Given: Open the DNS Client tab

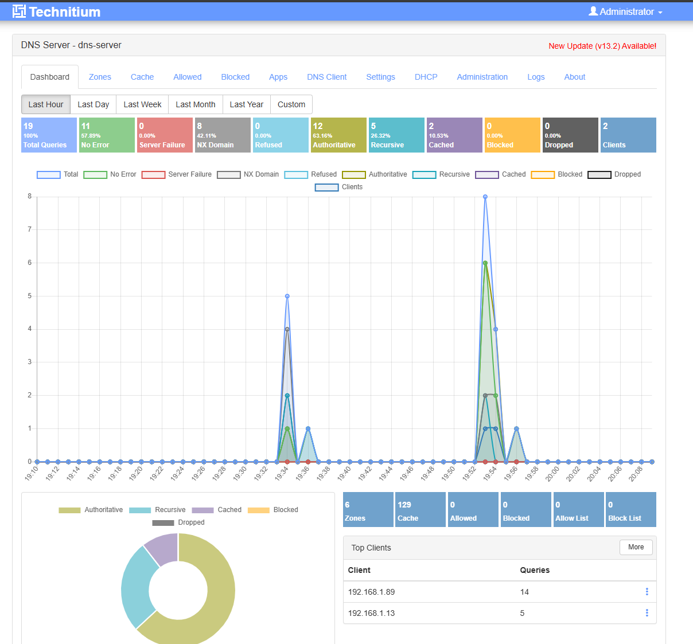Looking at the screenshot, I should (327, 77).
